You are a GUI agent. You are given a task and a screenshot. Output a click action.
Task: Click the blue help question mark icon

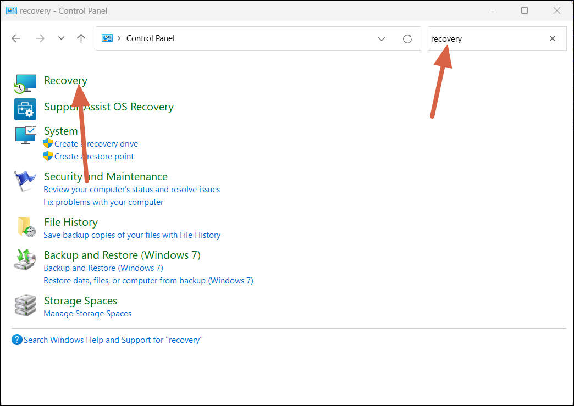pyautogui.click(x=16, y=340)
